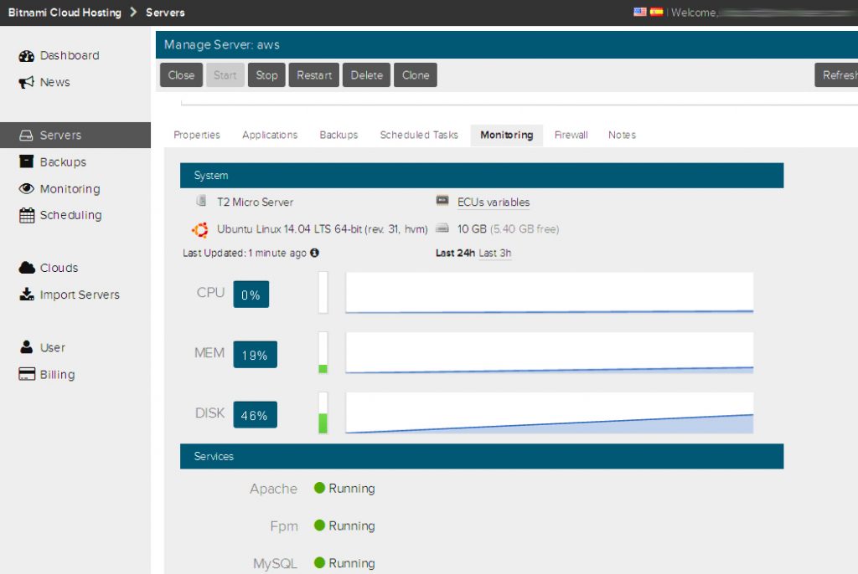The height and width of the screenshot is (574, 858).
Task: Click the MEM usage level bar
Action: [323, 352]
